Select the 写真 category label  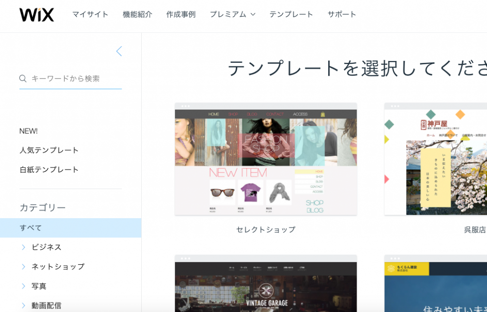(x=39, y=286)
